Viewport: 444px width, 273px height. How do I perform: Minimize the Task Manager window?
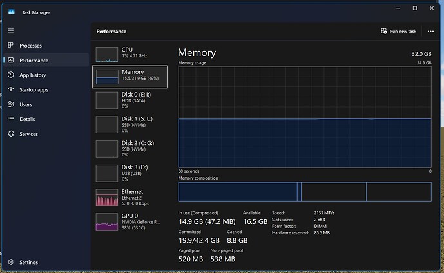(x=398, y=8)
